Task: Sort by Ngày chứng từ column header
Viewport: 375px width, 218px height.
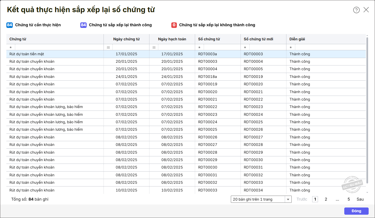Action: tap(126, 39)
